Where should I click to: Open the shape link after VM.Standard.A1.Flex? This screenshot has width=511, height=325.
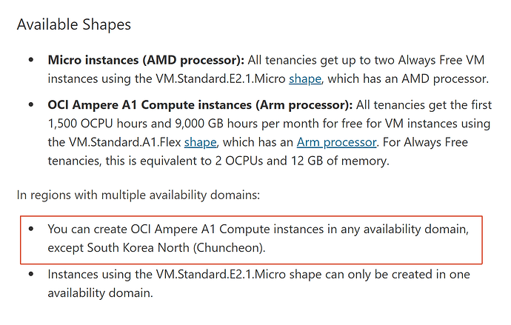click(200, 143)
